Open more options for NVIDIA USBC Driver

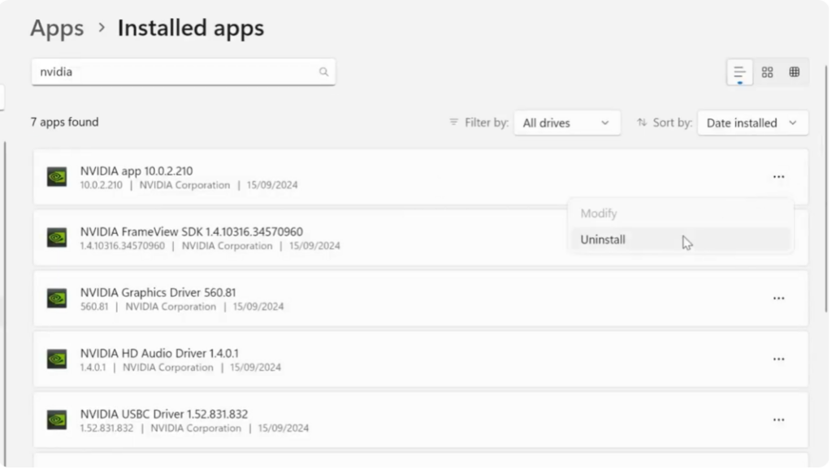778,420
